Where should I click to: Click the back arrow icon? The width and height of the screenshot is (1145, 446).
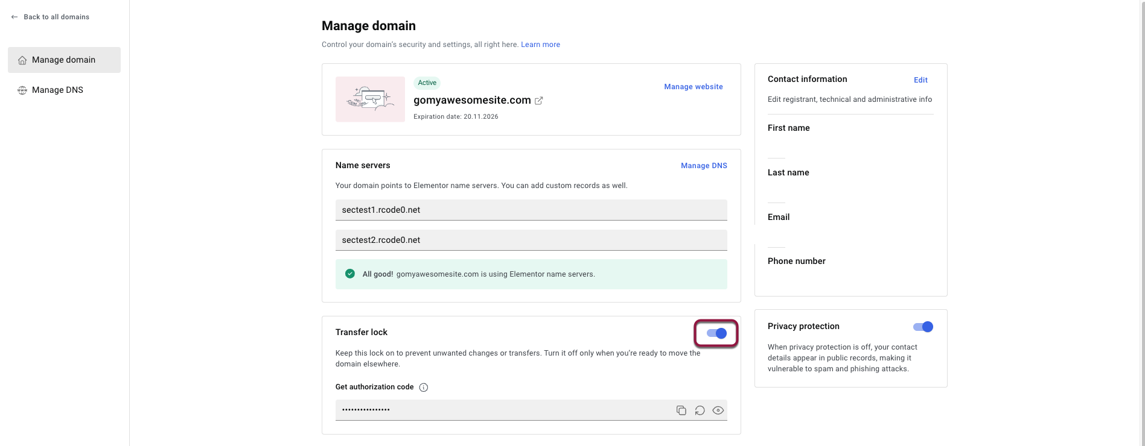(x=14, y=17)
